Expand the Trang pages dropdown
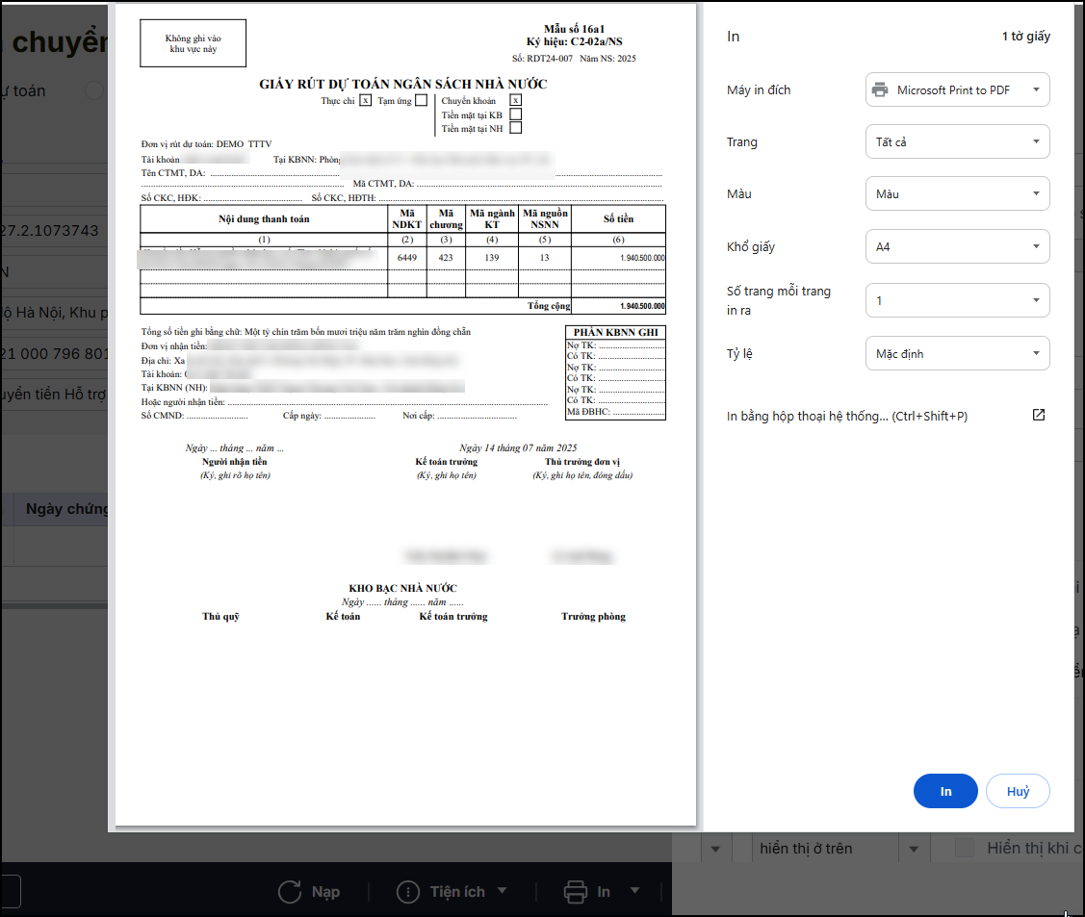 (x=956, y=141)
